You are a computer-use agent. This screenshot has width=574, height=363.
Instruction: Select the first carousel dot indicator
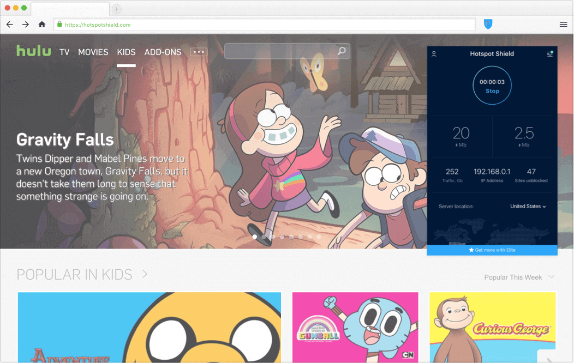(255, 237)
